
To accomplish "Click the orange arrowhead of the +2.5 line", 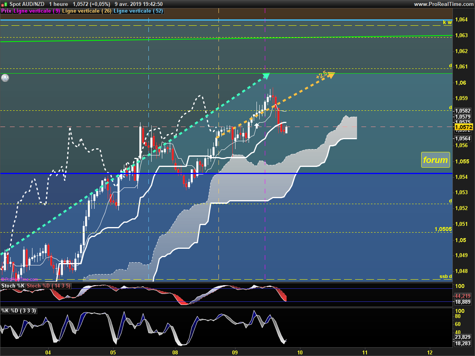I will 331,75.
